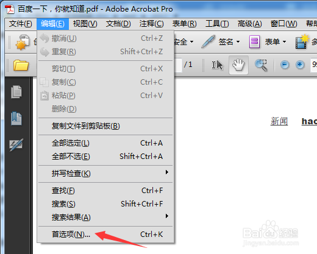
Task: Open the Bookmarks panel icon
Action: (16, 119)
